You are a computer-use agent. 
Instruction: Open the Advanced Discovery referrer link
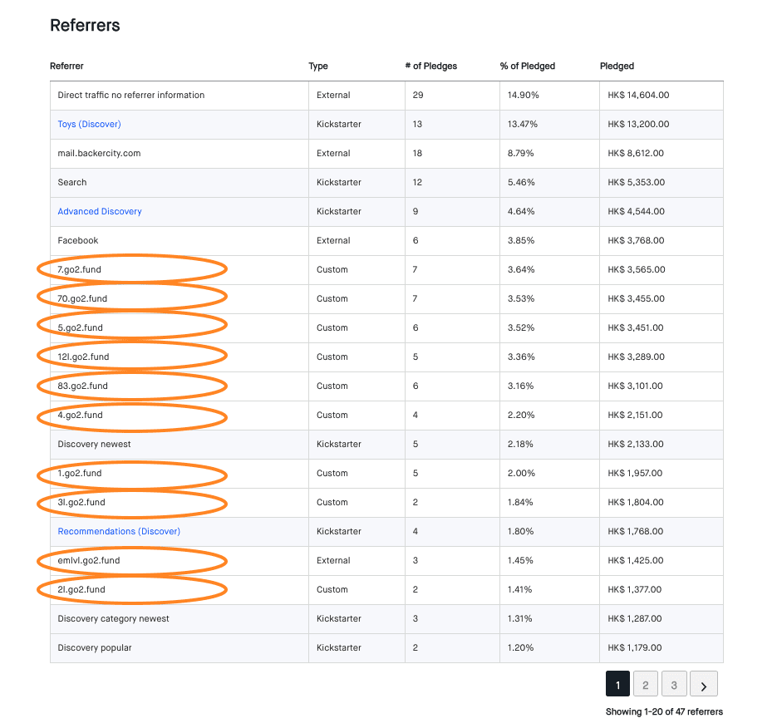click(x=99, y=211)
